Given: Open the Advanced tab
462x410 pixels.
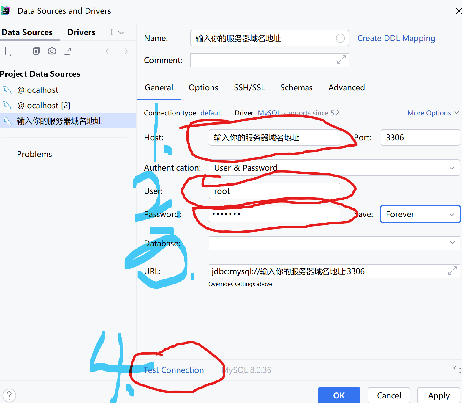Looking at the screenshot, I should pyautogui.click(x=346, y=87).
